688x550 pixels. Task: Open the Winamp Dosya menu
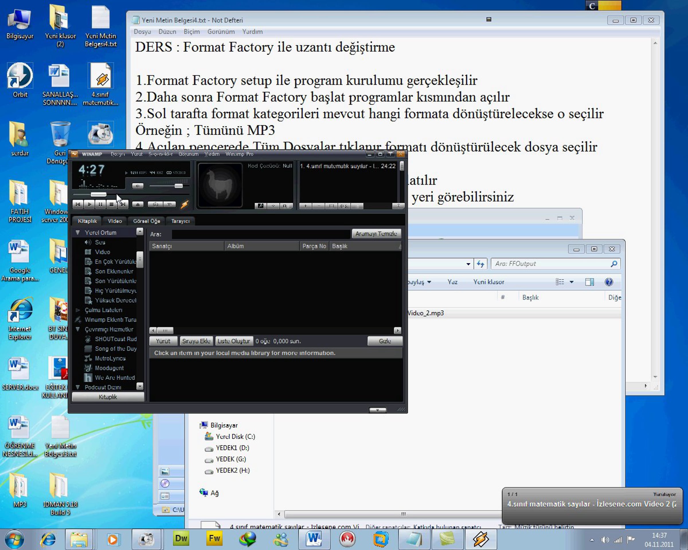point(118,154)
